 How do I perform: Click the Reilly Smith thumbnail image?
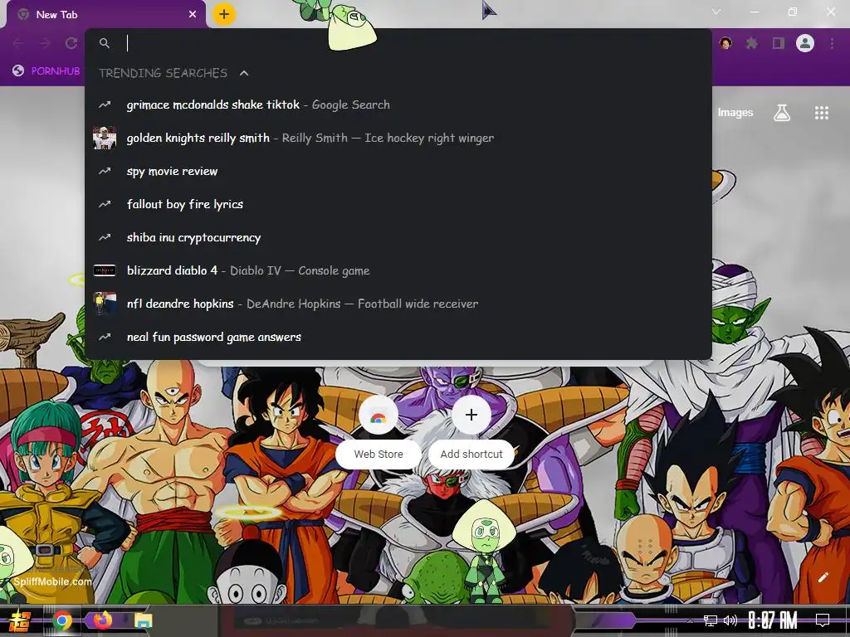coord(105,138)
